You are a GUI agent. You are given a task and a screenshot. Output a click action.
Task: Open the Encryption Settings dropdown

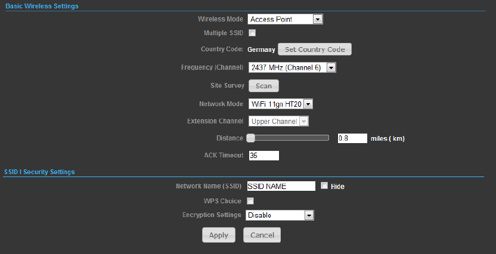pos(280,215)
